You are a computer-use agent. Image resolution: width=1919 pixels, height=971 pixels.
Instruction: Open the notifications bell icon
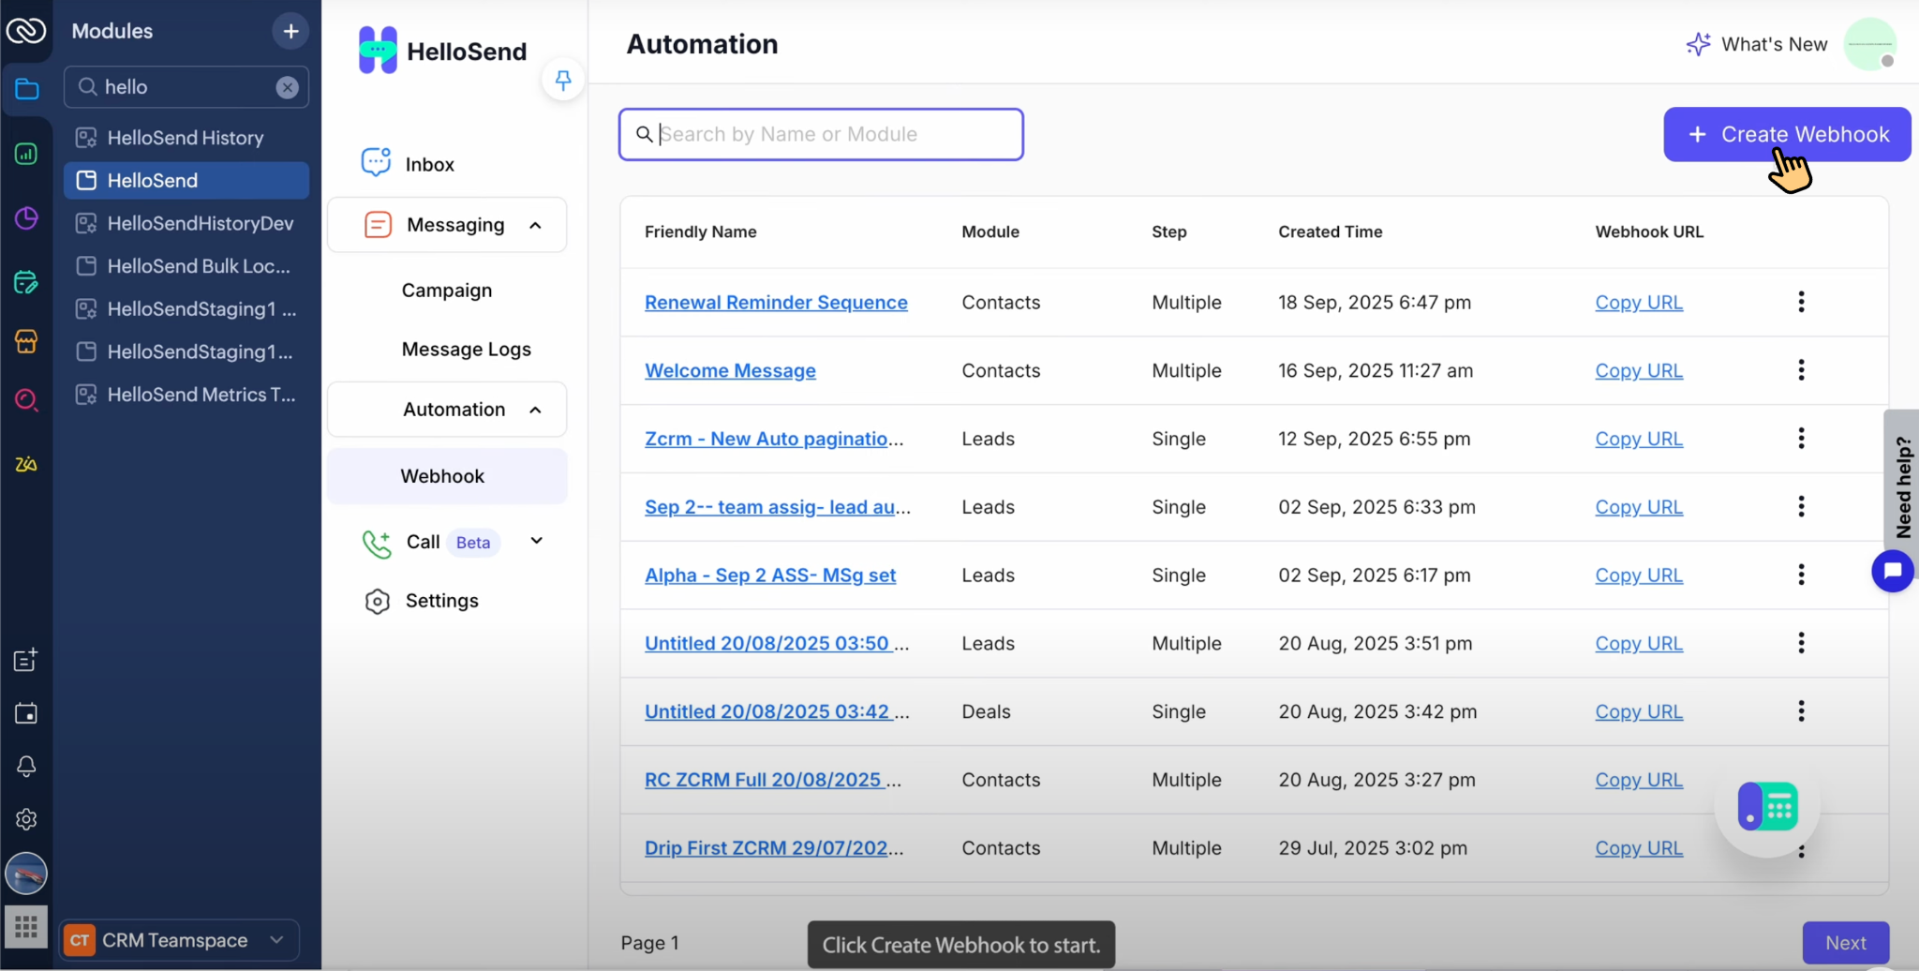pos(26,766)
